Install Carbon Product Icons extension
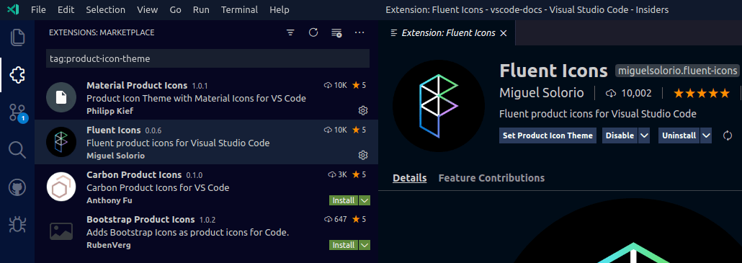The image size is (742, 263). tap(344, 200)
